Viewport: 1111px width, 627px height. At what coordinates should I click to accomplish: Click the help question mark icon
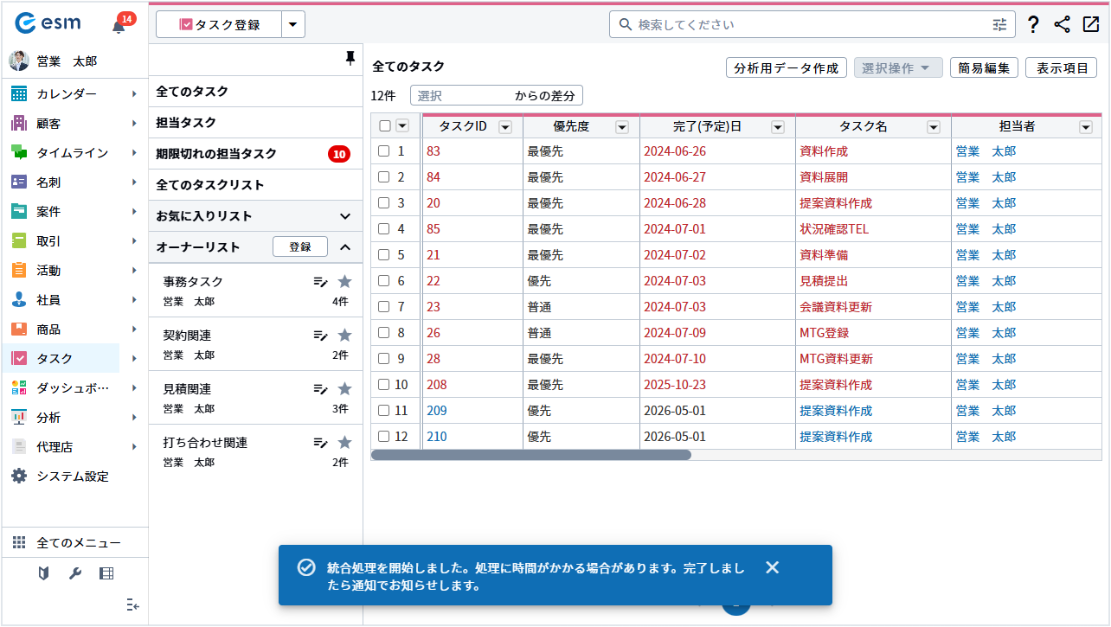pyautogui.click(x=1032, y=25)
